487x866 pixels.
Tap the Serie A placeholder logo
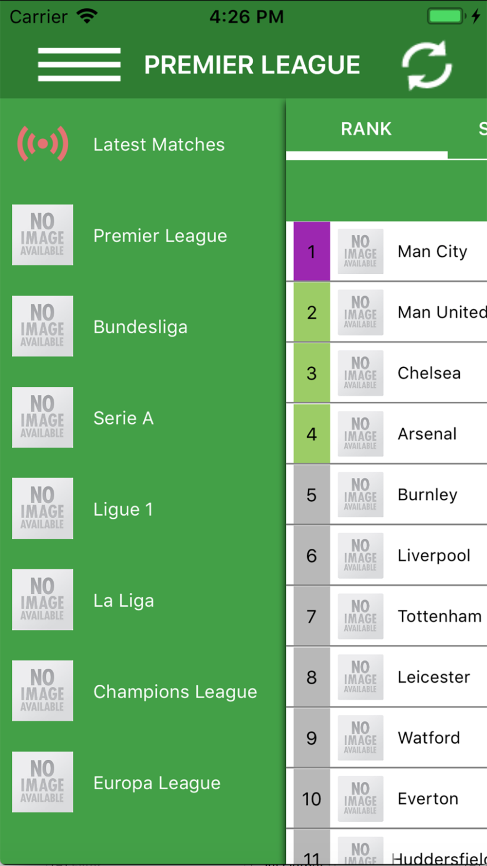pyautogui.click(x=43, y=417)
